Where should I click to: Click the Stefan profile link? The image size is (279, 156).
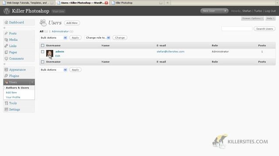(247, 11)
